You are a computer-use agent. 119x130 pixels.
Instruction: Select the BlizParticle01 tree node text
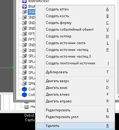tap(39, 1)
